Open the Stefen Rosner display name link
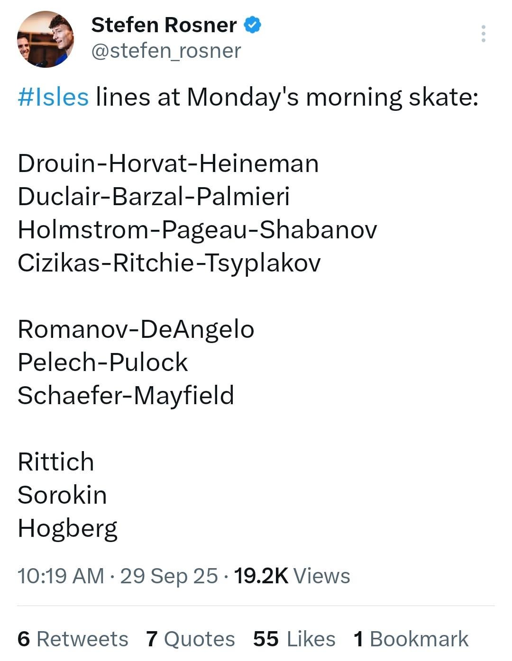This screenshot has height=661, width=512. click(x=164, y=25)
